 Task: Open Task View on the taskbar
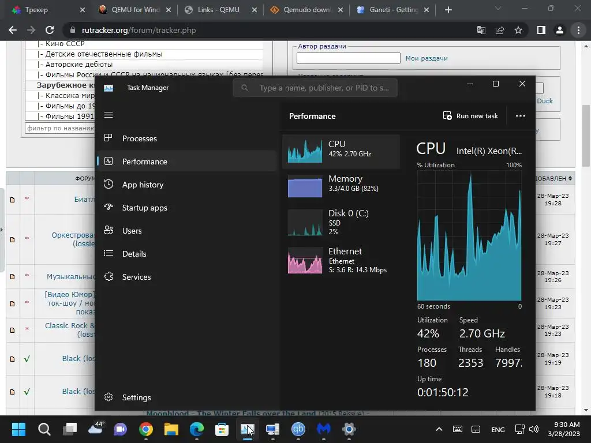70,429
